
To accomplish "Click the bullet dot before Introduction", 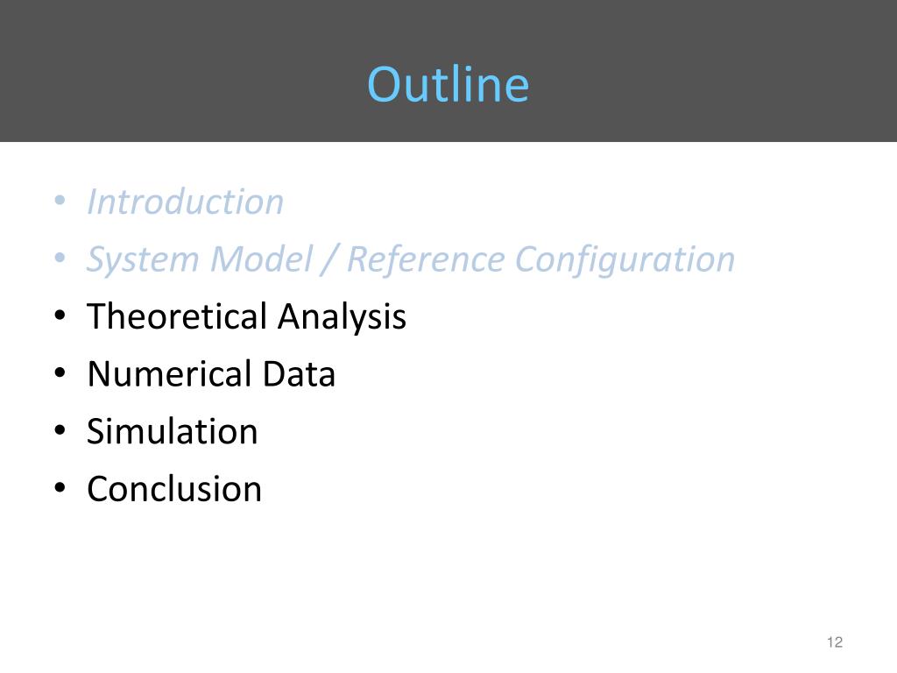I will 60,201.
